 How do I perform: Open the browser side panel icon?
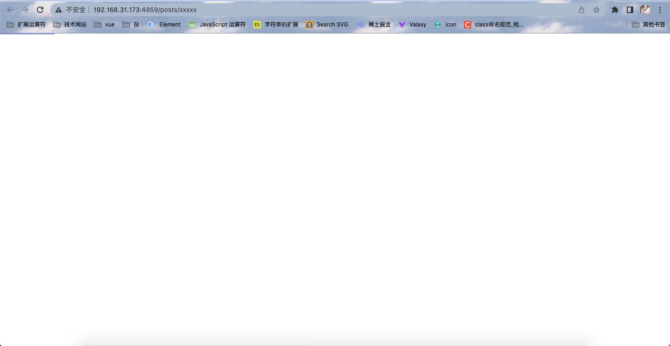click(630, 9)
